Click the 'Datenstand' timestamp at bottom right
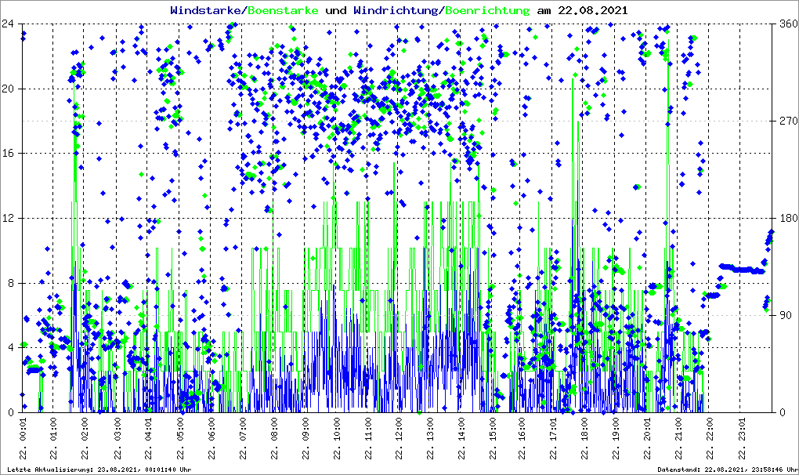Image resolution: width=799 pixels, height=475 pixels. pos(725,470)
